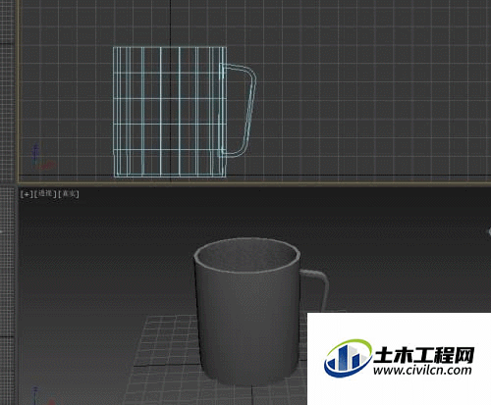Activate the perspective viewport on empty background
The height and width of the screenshot is (405, 491).
[x=98, y=262]
